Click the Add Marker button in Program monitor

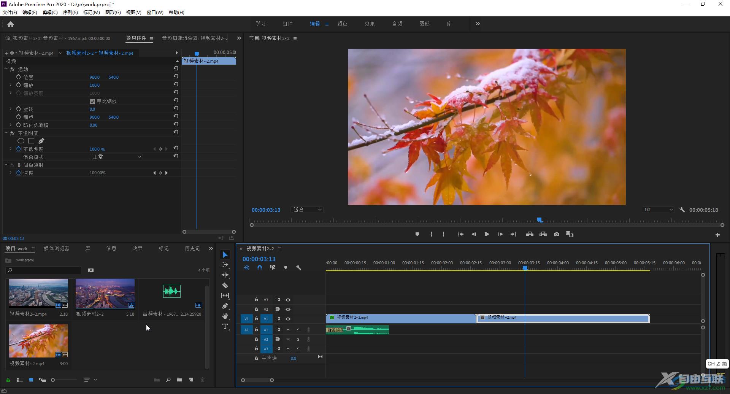pyautogui.click(x=417, y=234)
